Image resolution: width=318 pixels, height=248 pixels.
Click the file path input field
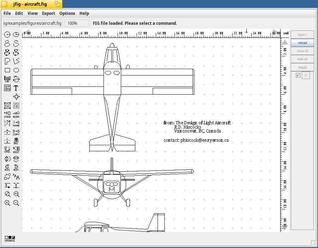(x=33, y=23)
